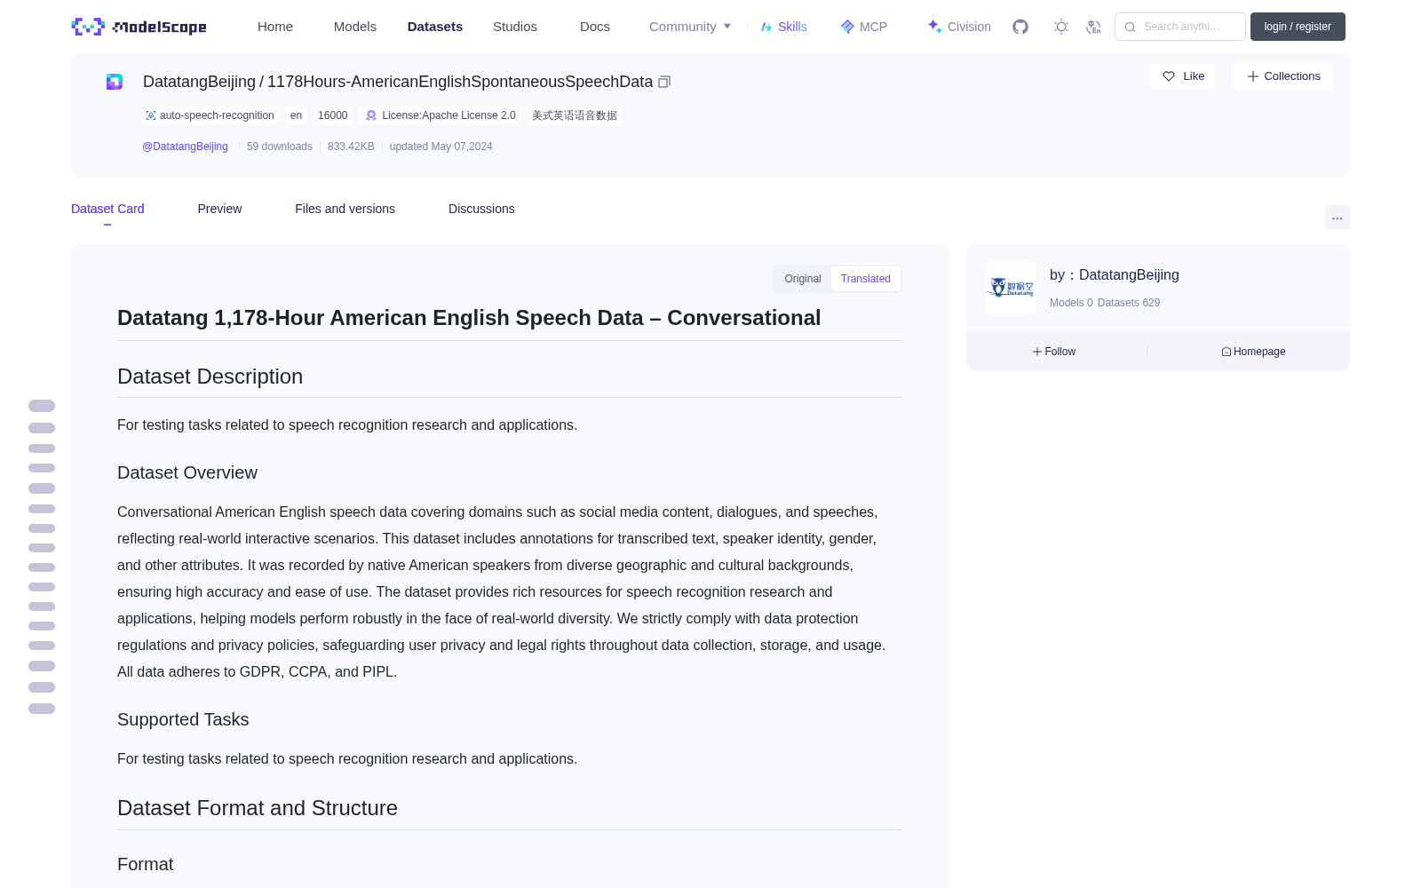Click the 'by：DatatangBeijing' author name
The width and height of the screenshot is (1421, 888).
1115,275
